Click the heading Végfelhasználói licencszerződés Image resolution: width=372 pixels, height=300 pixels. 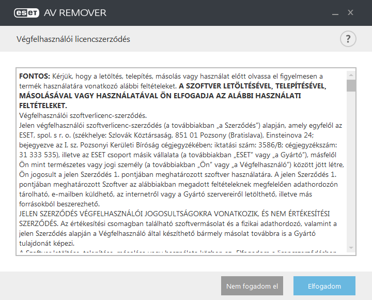(x=73, y=39)
